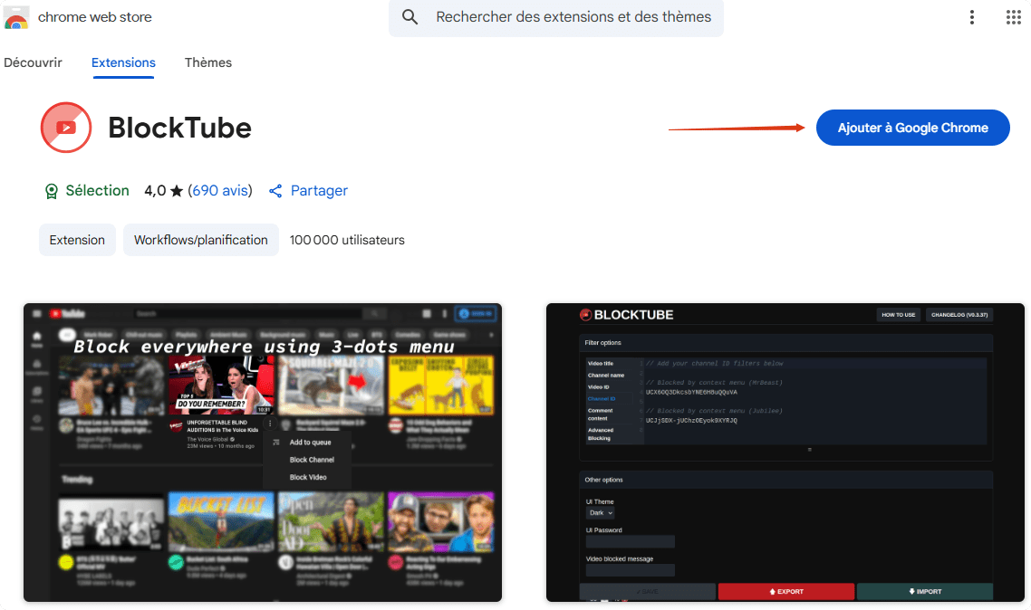Add BlockTube with Ajouter à Google Chrome
Viewport: 1031px width, 610px height.
(x=912, y=128)
